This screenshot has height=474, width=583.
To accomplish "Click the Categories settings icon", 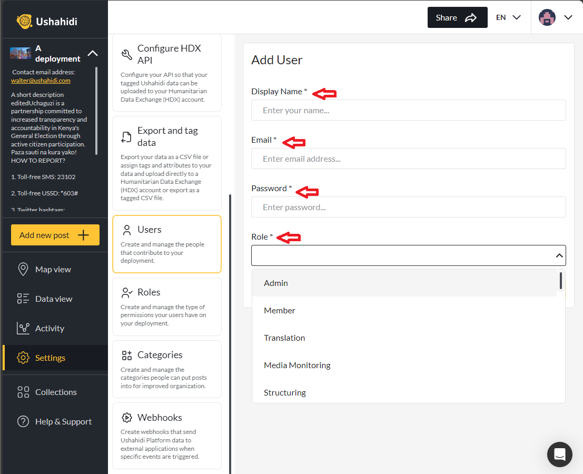I will [126, 354].
